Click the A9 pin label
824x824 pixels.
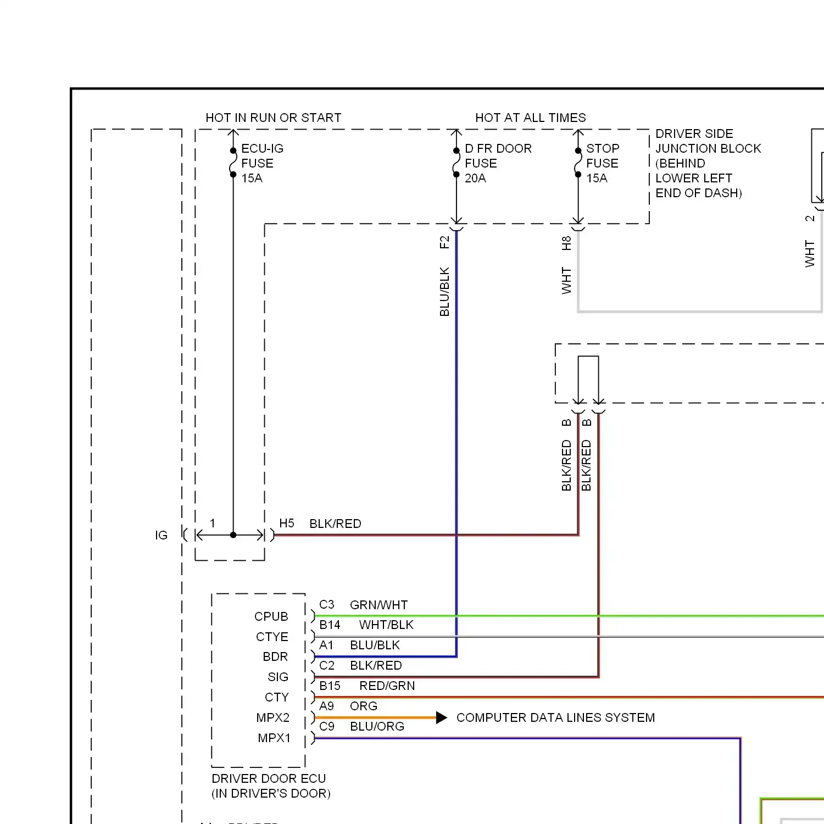[x=326, y=706]
